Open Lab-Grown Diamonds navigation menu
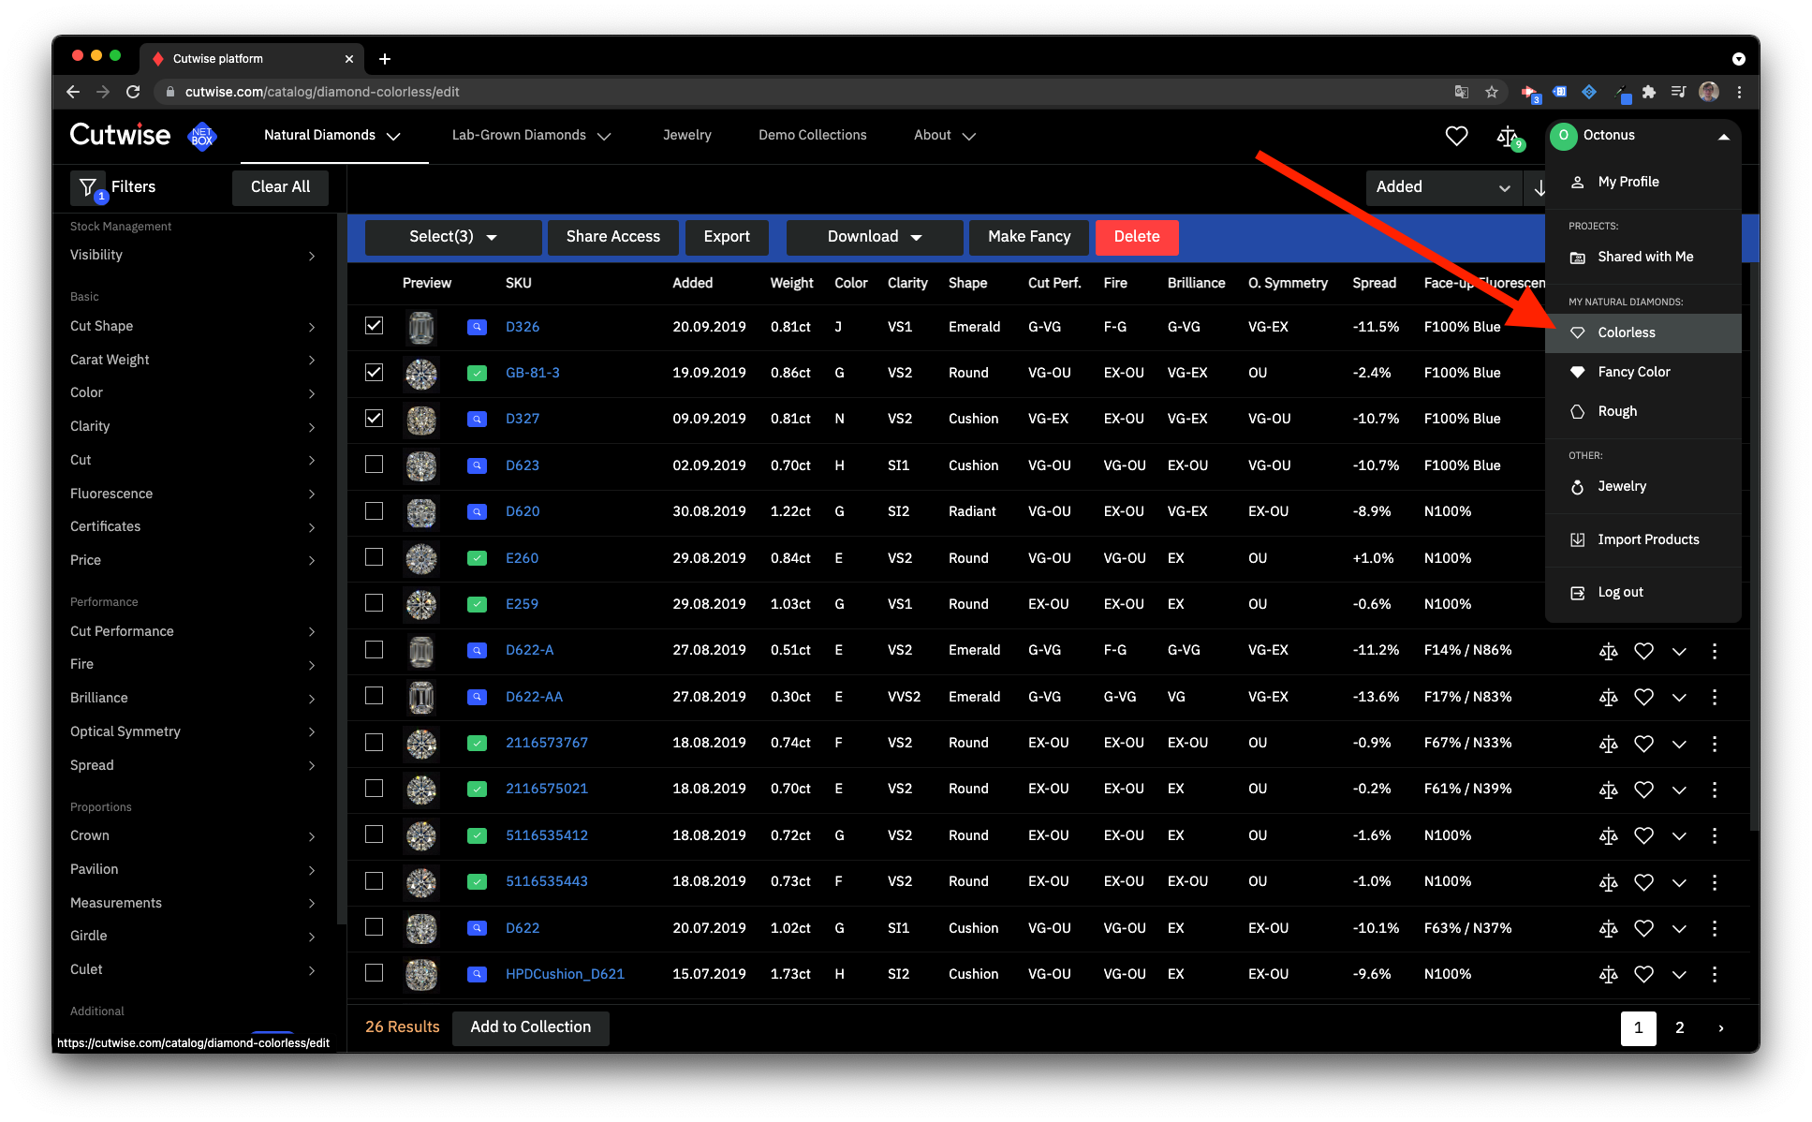 click(531, 136)
